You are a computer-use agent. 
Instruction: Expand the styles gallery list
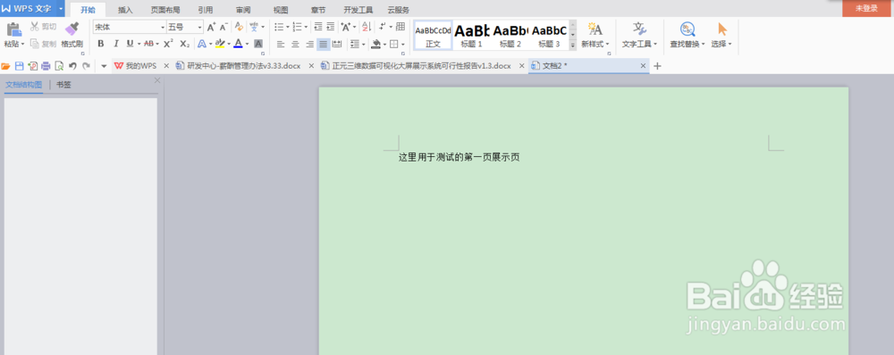pyautogui.click(x=572, y=45)
